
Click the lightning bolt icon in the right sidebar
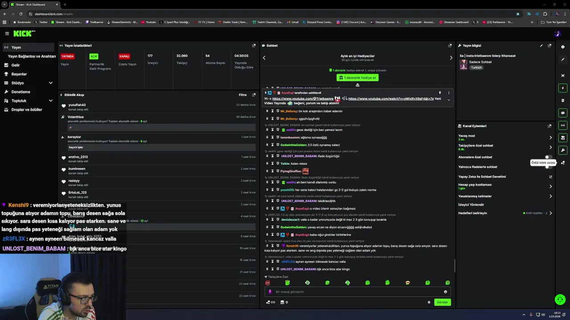[x=563, y=88]
